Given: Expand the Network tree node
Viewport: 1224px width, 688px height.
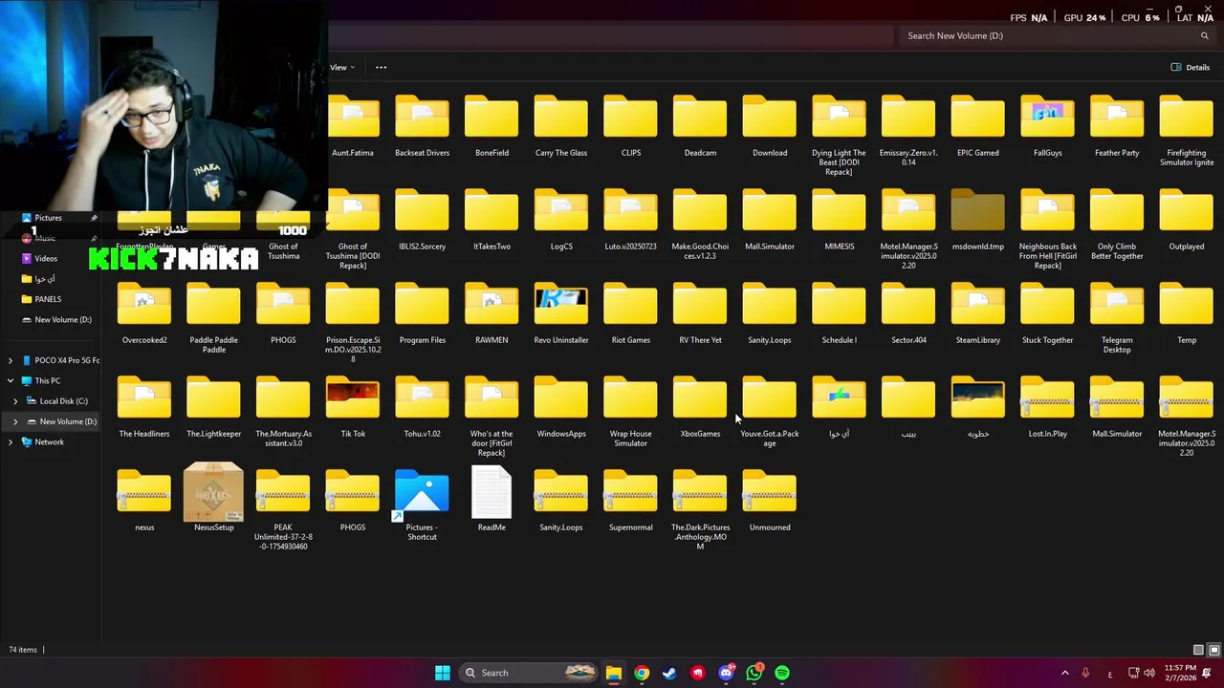Looking at the screenshot, I should point(11,441).
